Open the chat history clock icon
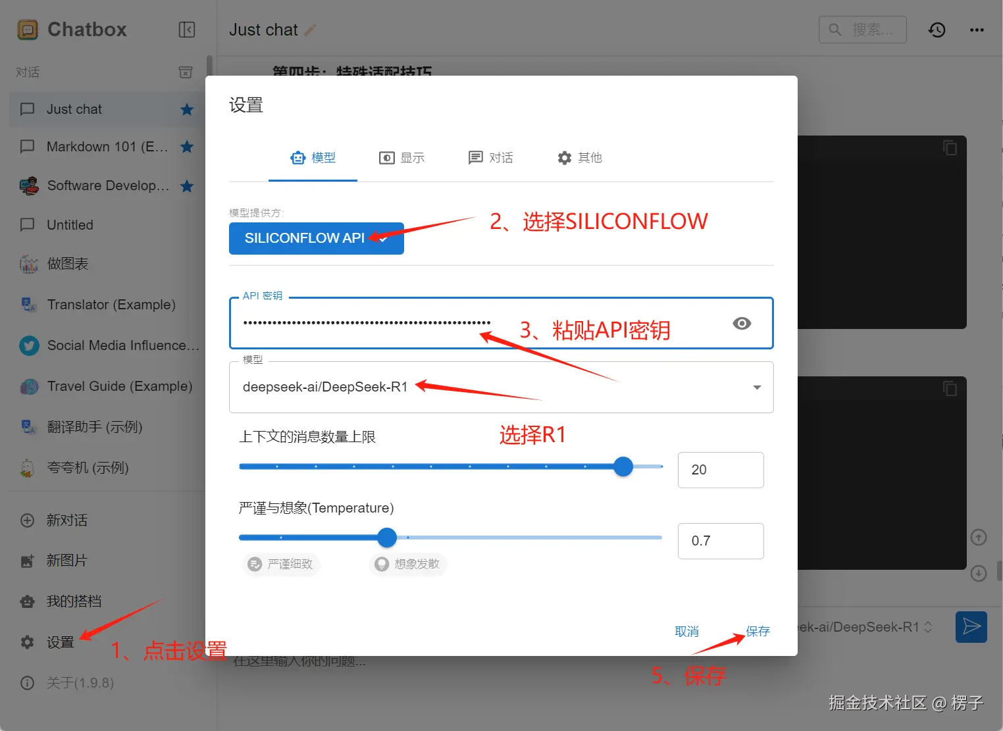 [x=937, y=30]
